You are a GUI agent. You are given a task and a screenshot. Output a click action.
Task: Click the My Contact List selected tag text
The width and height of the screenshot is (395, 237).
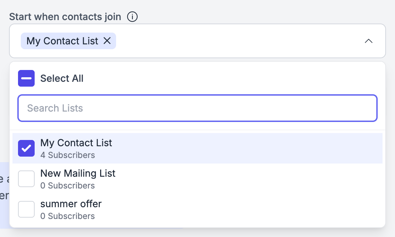coord(62,41)
